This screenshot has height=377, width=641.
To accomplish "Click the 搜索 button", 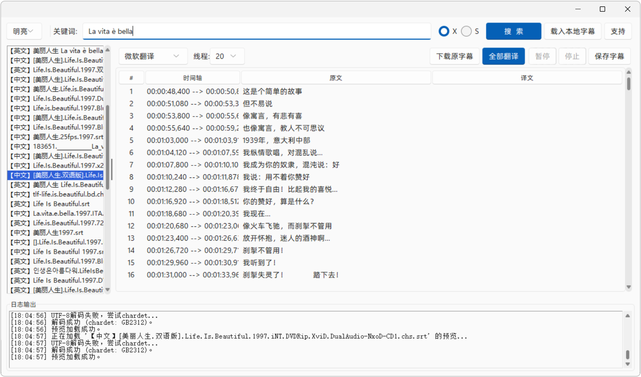I will [x=514, y=31].
